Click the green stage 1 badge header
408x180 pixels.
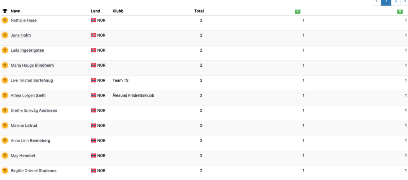click(297, 12)
